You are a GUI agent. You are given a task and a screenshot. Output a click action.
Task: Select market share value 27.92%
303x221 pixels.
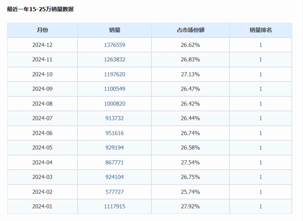(x=190, y=206)
